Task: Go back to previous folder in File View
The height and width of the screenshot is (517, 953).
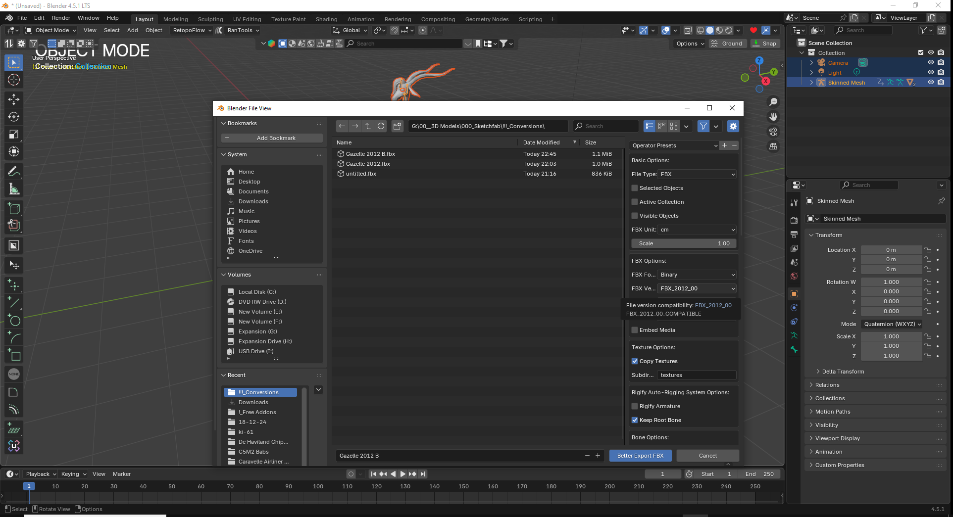Action: (342, 126)
